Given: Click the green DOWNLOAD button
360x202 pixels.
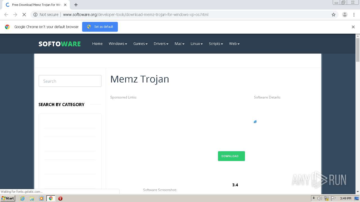Looking at the screenshot, I should coord(231,156).
